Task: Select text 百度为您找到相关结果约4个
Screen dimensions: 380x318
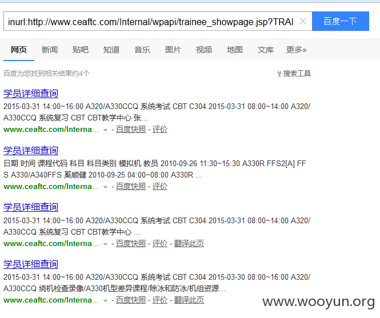Action: 46,74
